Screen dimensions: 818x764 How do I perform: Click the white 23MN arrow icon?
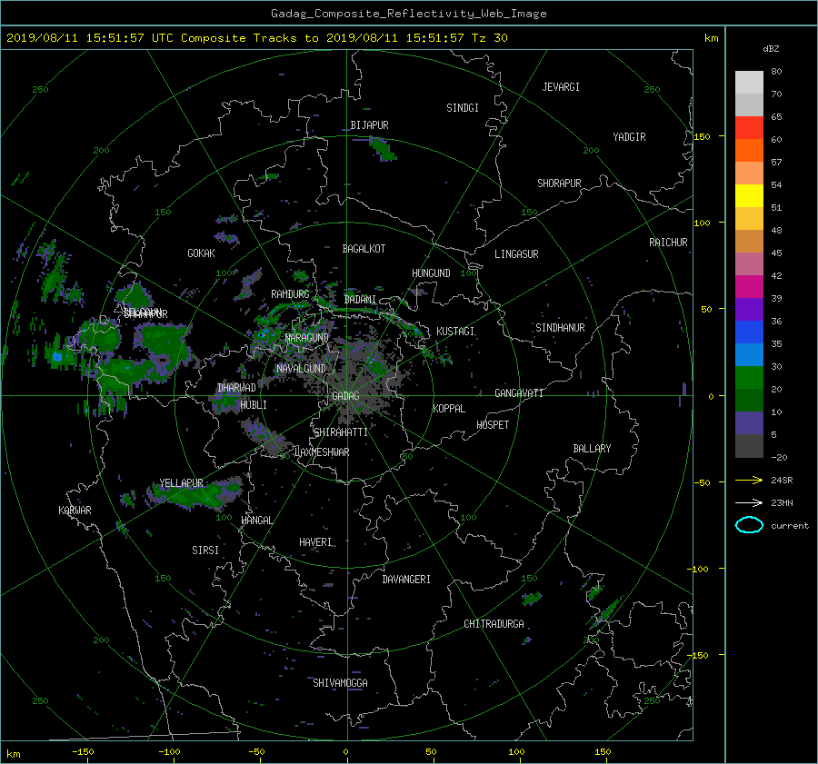tap(749, 502)
